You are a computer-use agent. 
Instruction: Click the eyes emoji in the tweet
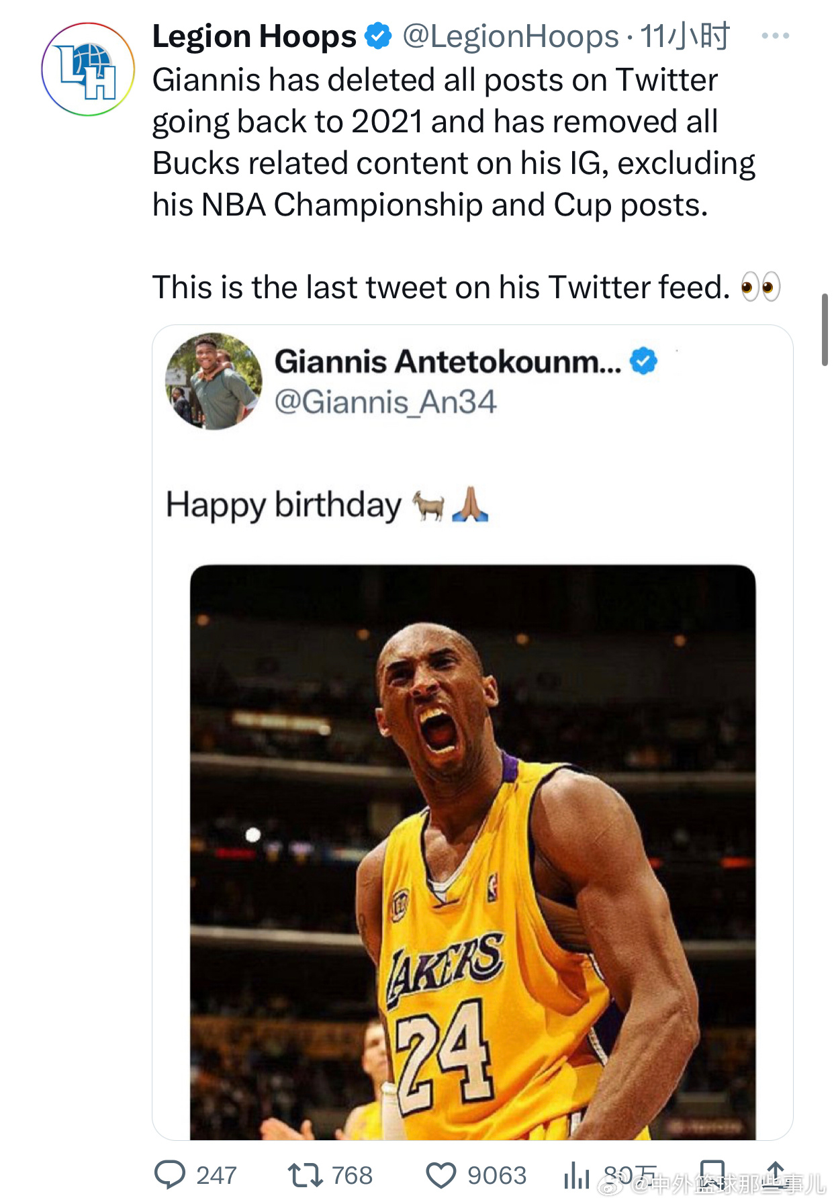pyautogui.click(x=760, y=287)
